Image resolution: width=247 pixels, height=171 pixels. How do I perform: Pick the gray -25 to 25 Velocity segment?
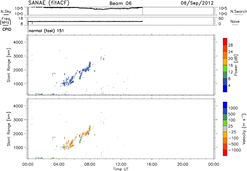[225, 129]
